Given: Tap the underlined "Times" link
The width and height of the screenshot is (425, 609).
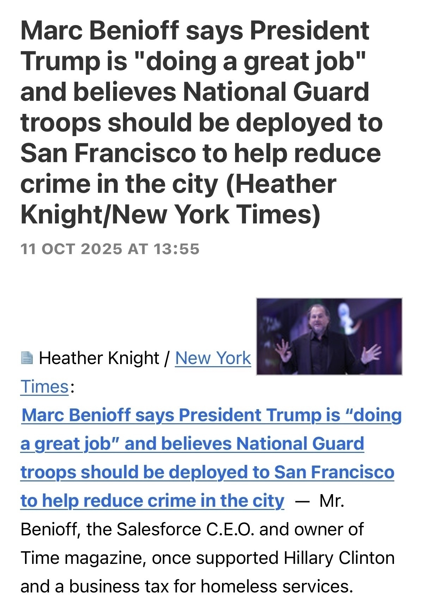Looking at the screenshot, I should click(44, 387).
